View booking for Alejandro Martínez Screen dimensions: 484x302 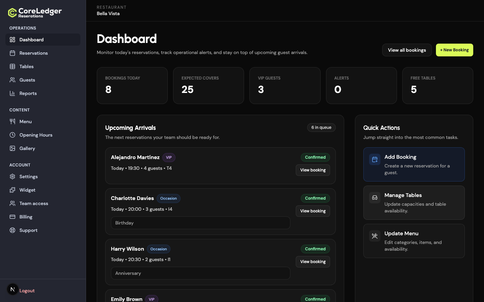coord(313,170)
